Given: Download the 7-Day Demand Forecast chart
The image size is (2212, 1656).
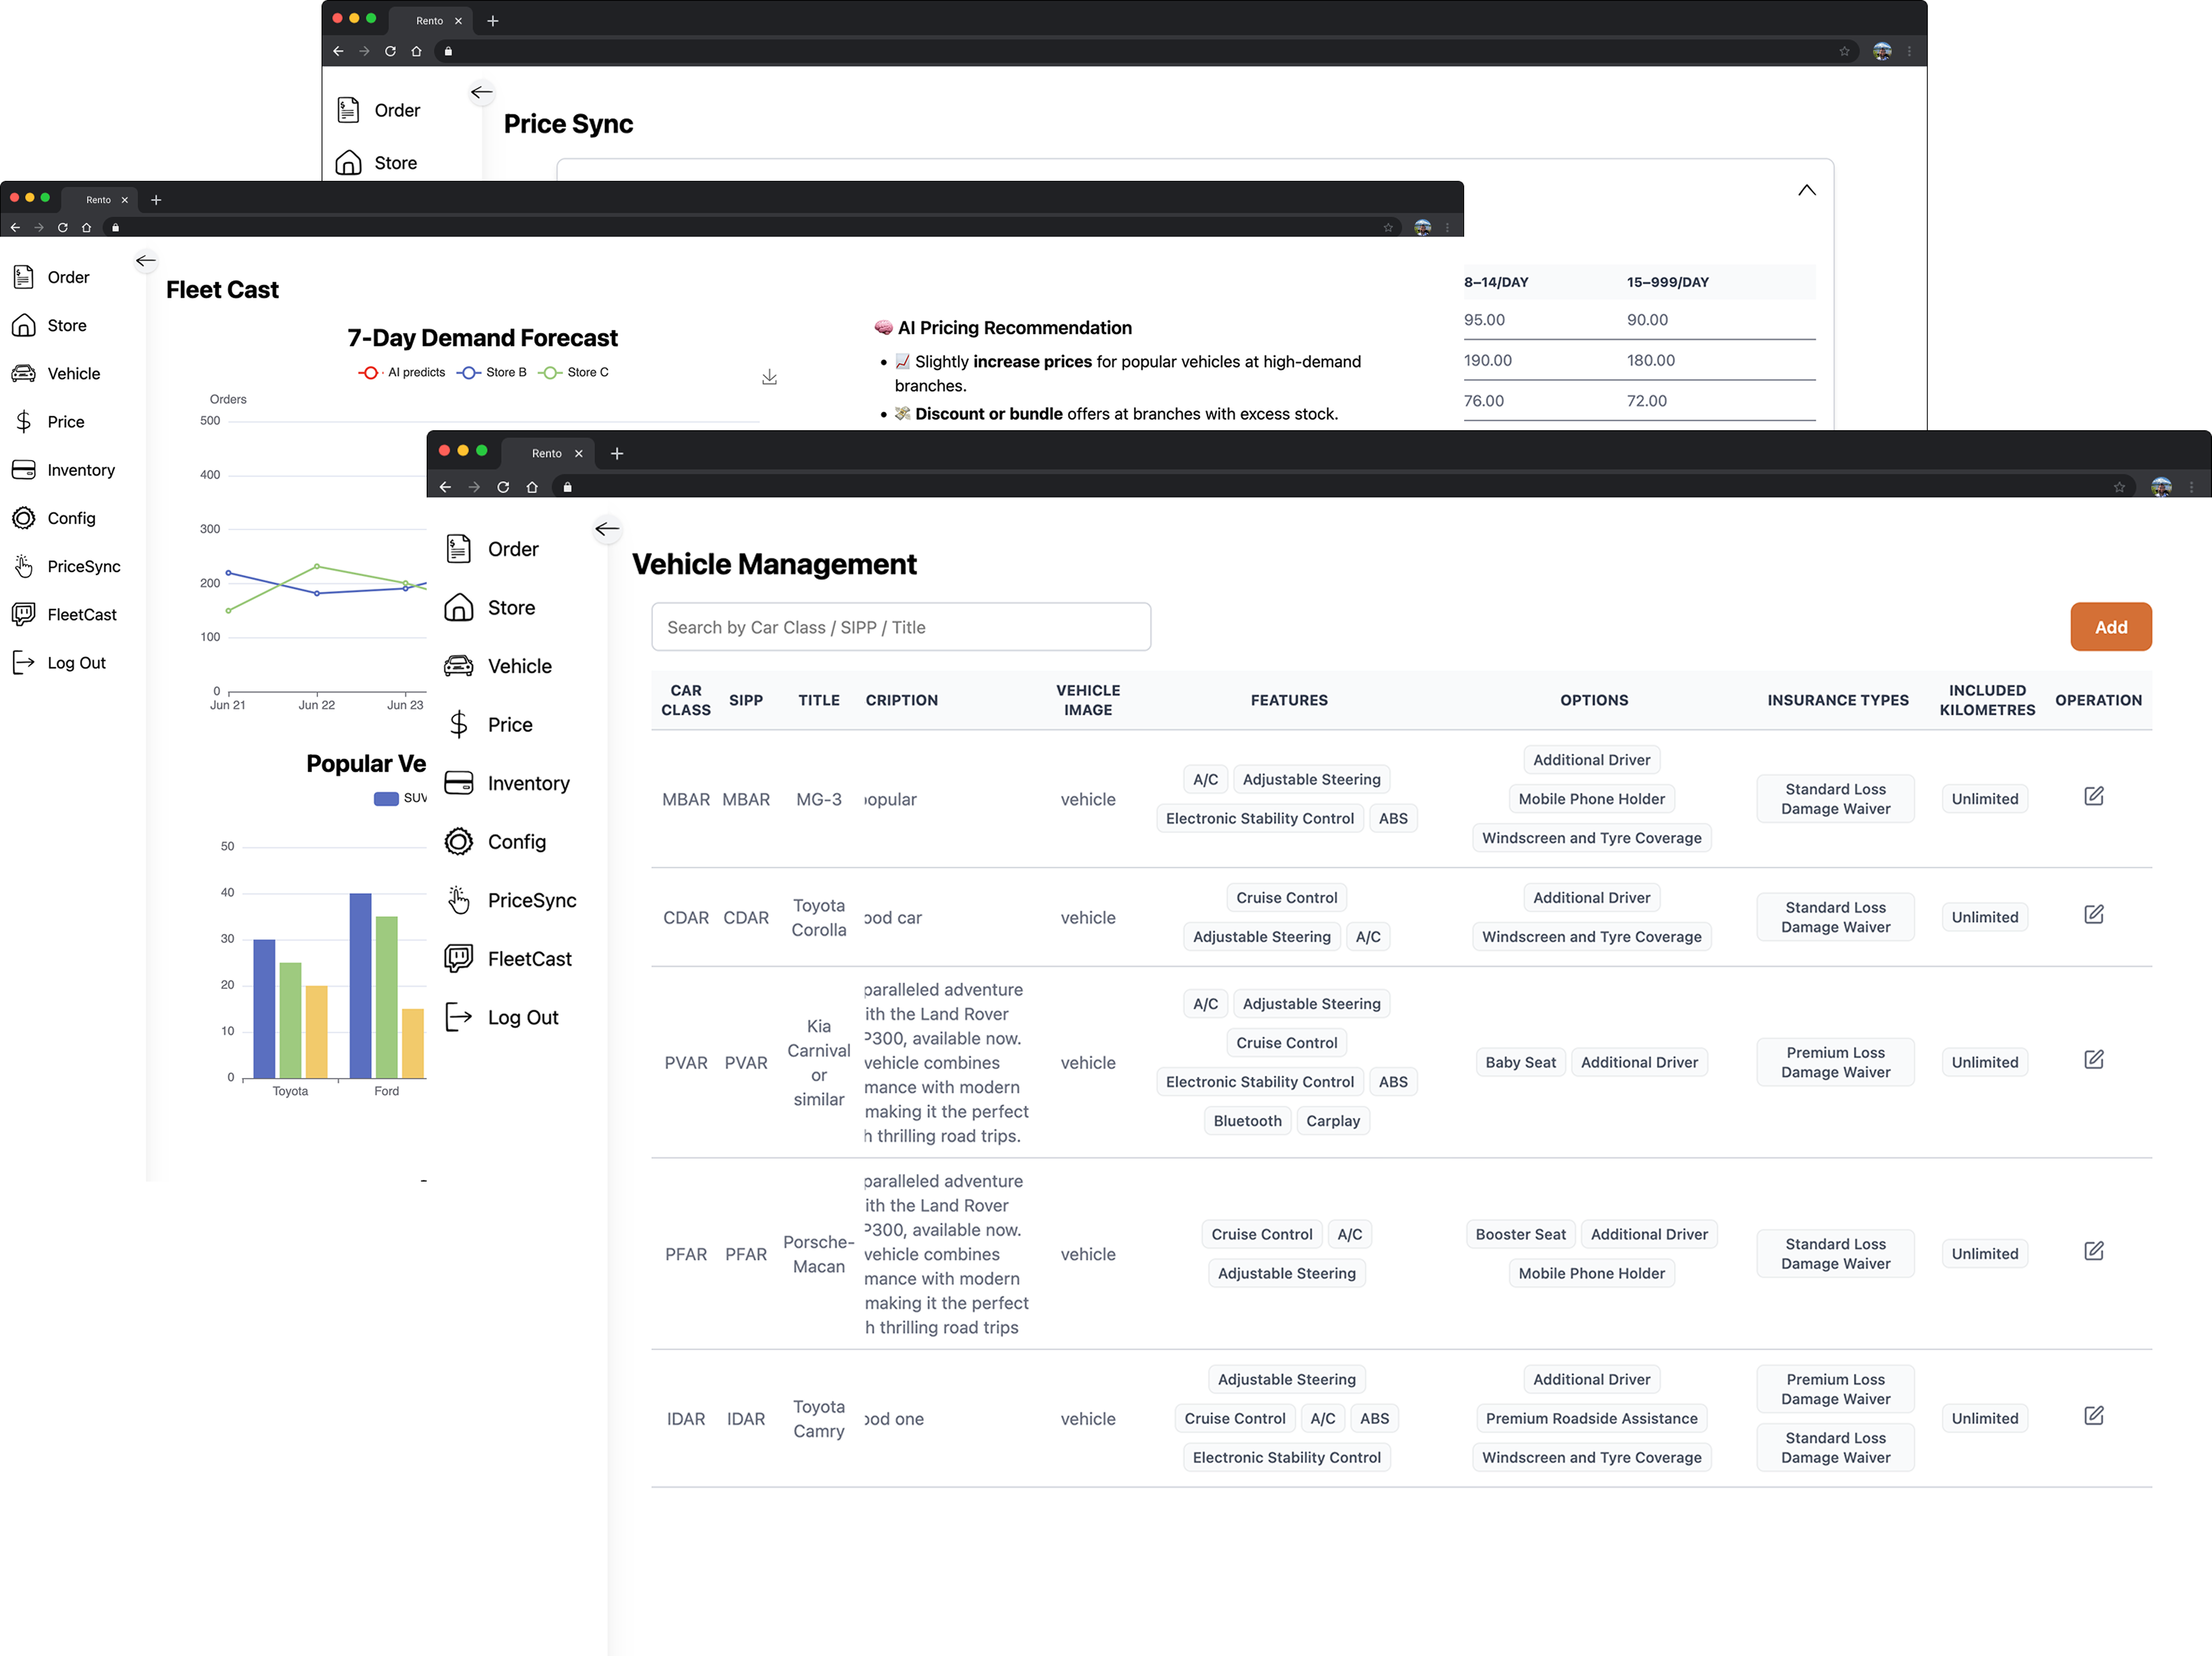Looking at the screenshot, I should coord(769,377).
